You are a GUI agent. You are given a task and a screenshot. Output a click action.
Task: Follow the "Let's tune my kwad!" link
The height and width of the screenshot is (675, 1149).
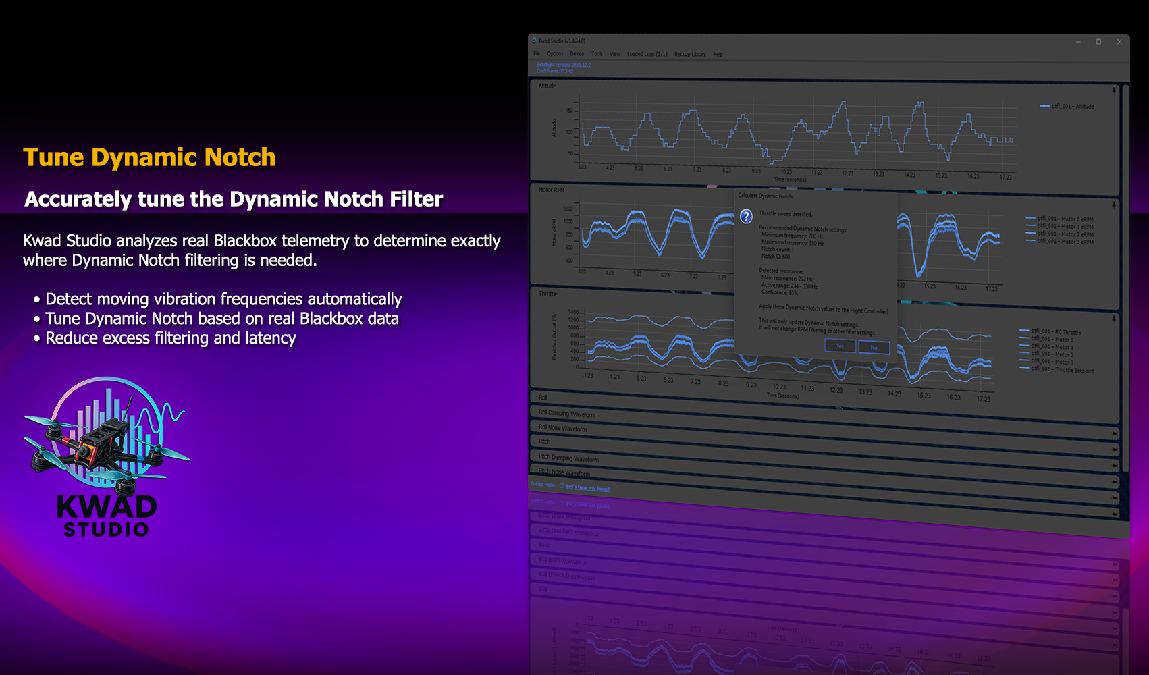(x=587, y=487)
